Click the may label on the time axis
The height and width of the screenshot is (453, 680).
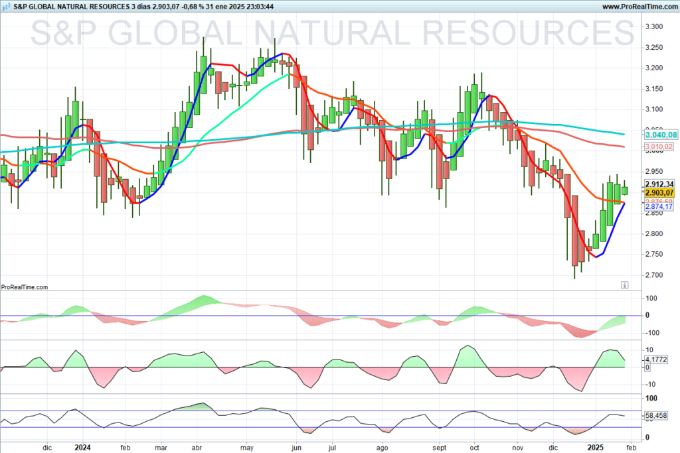(x=247, y=448)
